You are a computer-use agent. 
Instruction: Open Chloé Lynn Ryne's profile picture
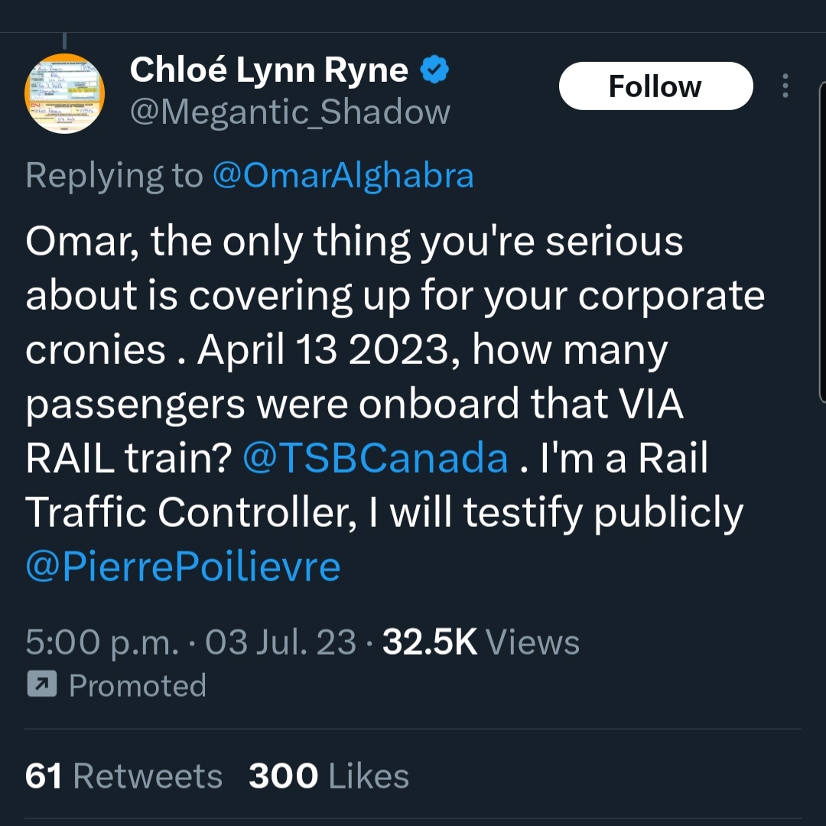tap(65, 93)
